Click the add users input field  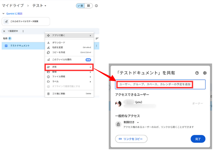click(x=160, y=84)
